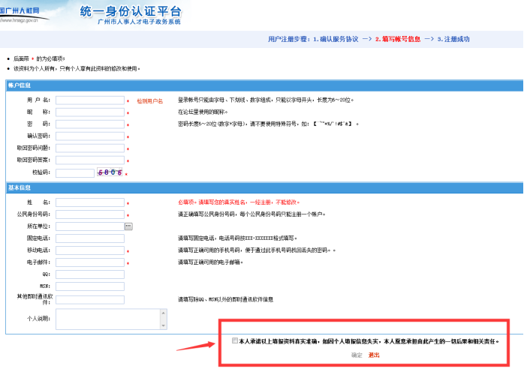
Task: Click the 个人说明 scrollbar up arrow
Action: tap(164, 313)
